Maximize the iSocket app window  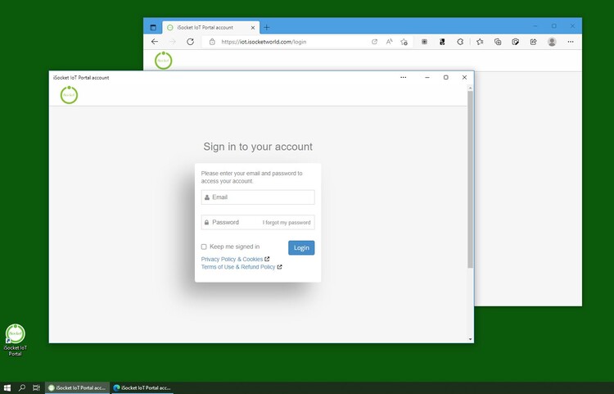click(445, 78)
